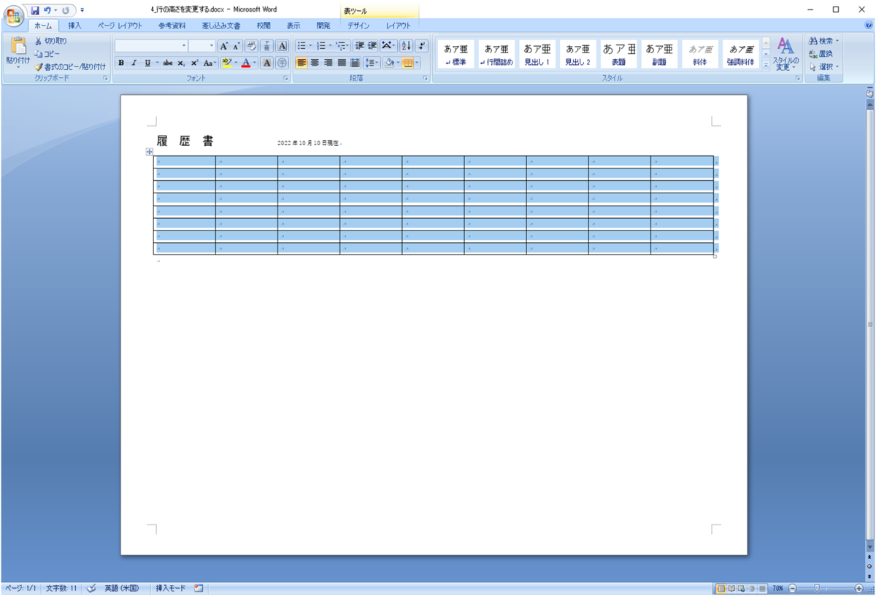Toggle Italic formatting
Screen dimensions: 876x596
point(134,63)
